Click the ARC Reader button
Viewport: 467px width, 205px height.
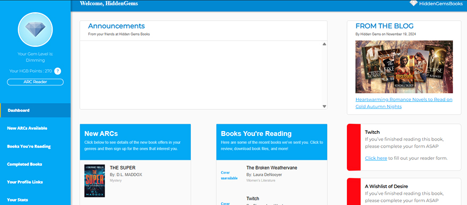click(x=35, y=82)
